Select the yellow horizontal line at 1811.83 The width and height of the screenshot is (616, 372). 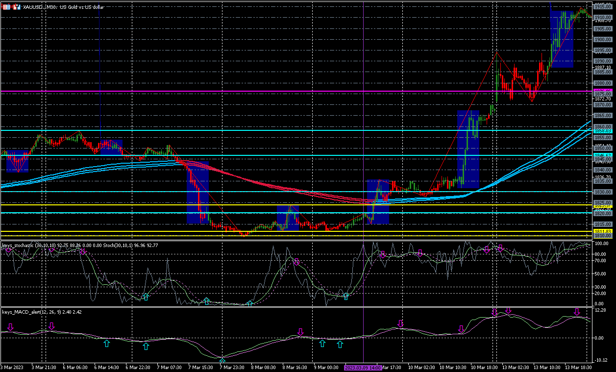coord(296,231)
